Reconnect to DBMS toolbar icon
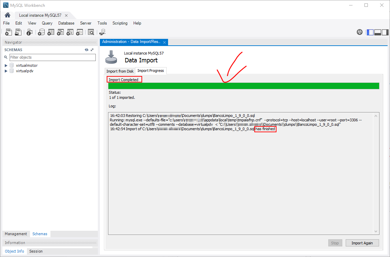This screenshot has height=257, width=390. tap(103, 32)
